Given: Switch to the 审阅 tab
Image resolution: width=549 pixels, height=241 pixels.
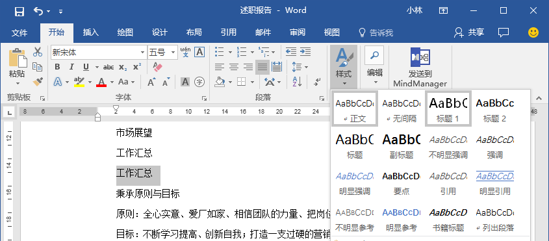Looking at the screenshot, I should 298,32.
